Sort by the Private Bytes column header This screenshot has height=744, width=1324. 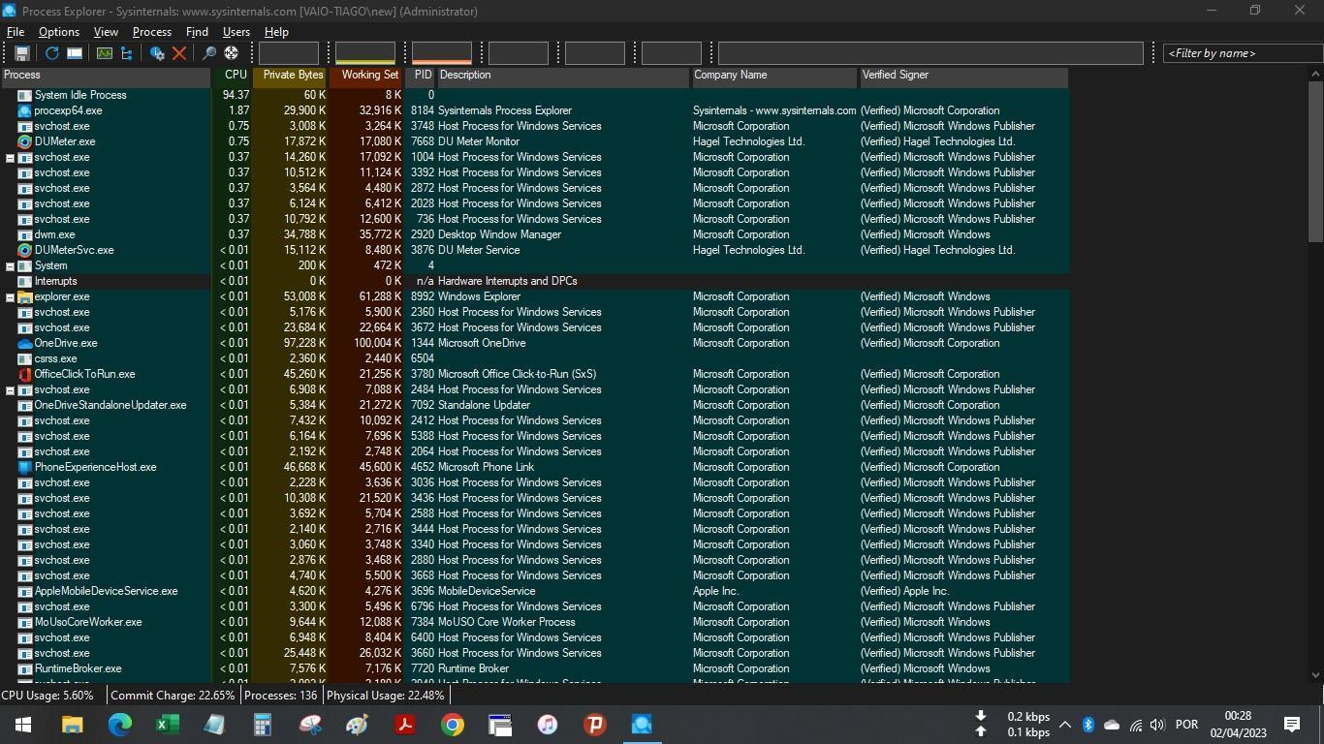click(291, 76)
